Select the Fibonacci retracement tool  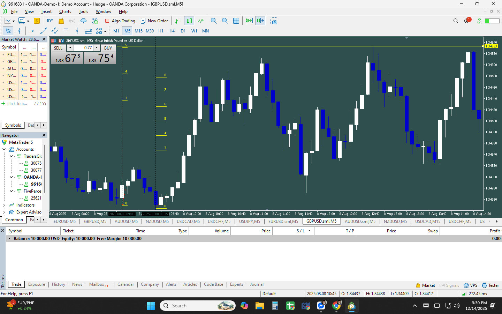click(x=88, y=31)
